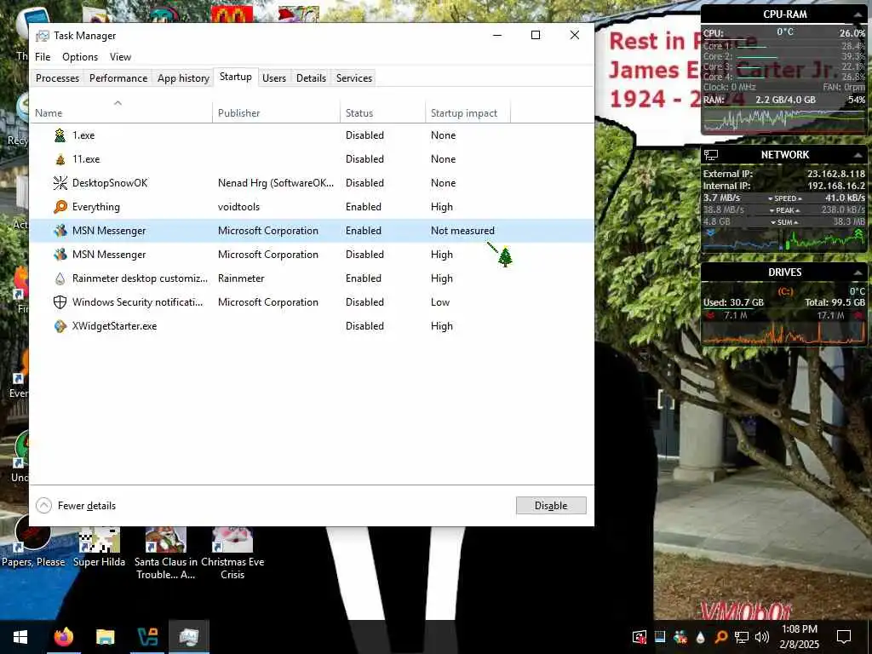Switch to the Performance tab
The height and width of the screenshot is (654, 872).
point(118,78)
